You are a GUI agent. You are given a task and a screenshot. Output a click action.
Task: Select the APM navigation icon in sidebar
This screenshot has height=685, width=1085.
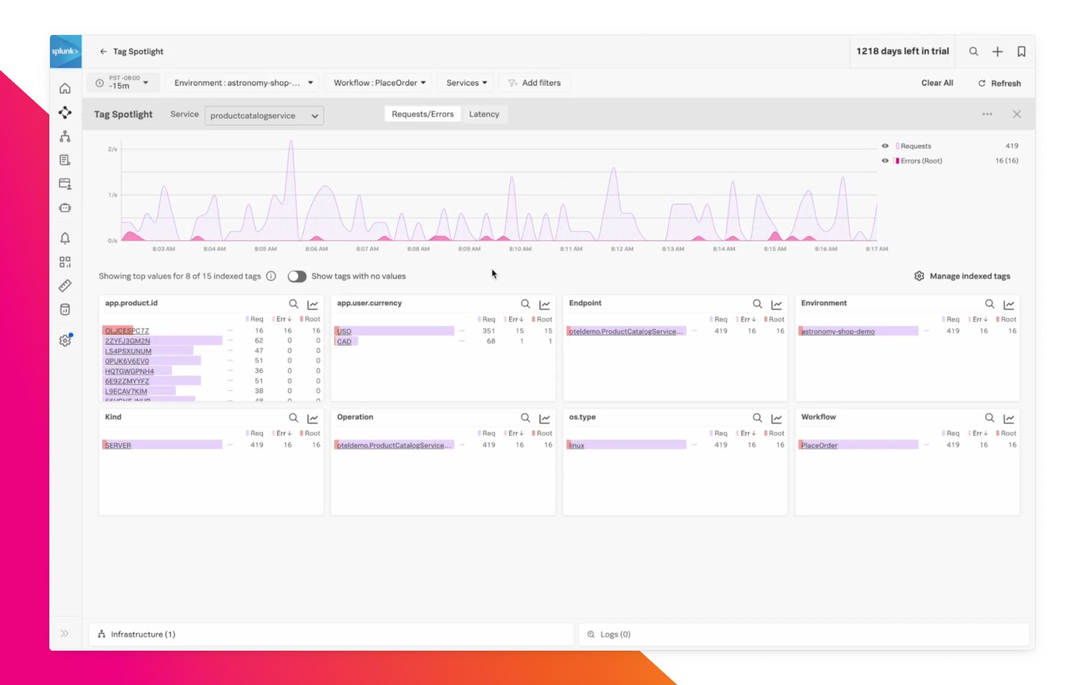point(65,112)
